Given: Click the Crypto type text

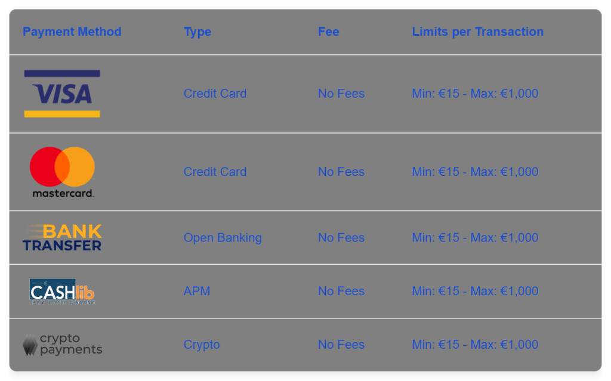Looking at the screenshot, I should 202,345.
